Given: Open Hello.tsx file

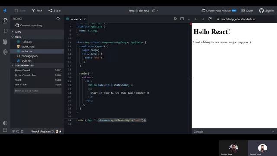Looking at the screenshot, I should point(37,42).
